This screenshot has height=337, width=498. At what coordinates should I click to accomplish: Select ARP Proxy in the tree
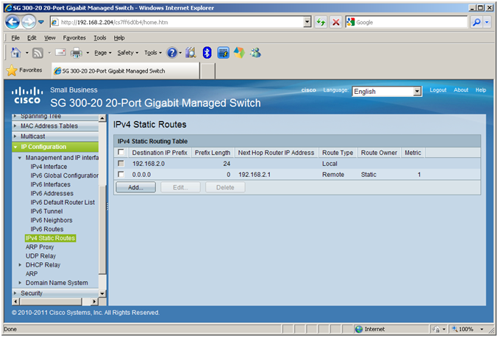tap(40, 247)
